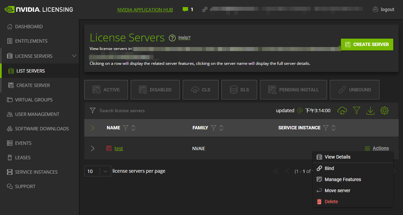The height and width of the screenshot is (215, 403).
Task: Select View Details from the actions menu
Action: point(353,157)
